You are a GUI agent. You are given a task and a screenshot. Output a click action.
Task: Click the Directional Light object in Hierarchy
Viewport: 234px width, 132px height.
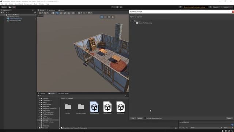[15, 21]
